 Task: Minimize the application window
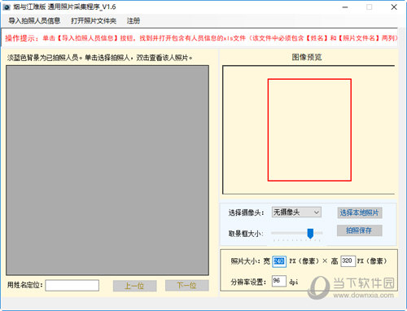pos(345,7)
